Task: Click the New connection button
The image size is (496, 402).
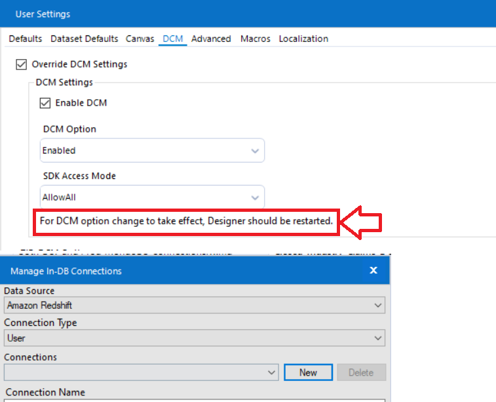Action: pos(308,372)
